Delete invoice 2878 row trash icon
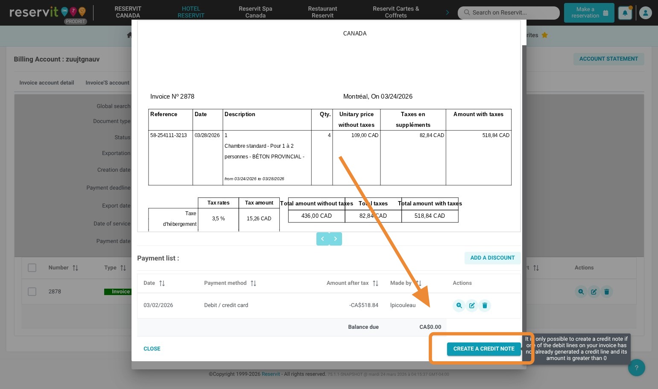The width and height of the screenshot is (658, 389). point(606,292)
